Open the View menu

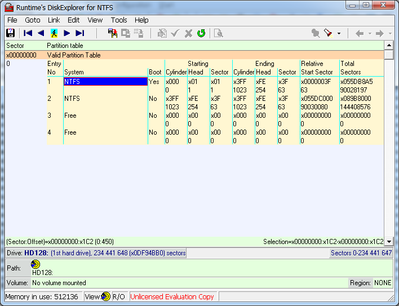coord(95,20)
